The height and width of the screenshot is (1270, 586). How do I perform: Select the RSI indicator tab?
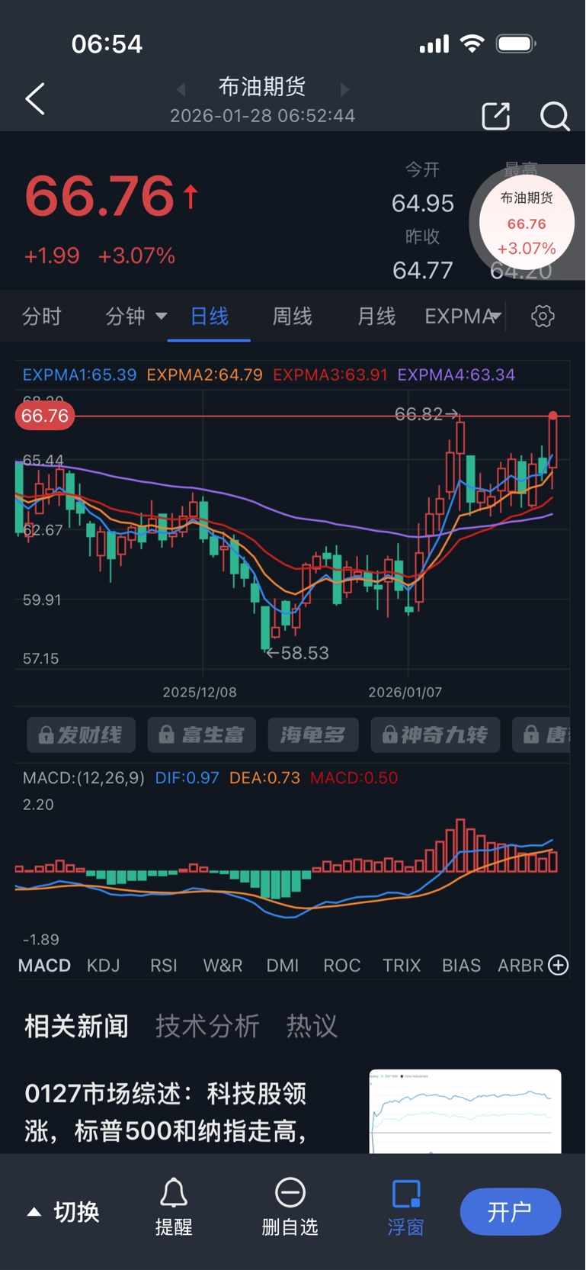164,965
